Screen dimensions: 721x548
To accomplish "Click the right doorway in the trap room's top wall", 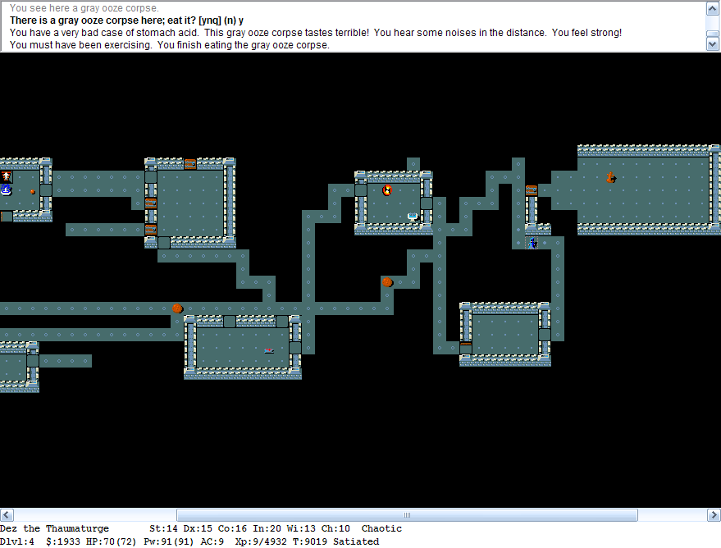I will 282,322.
